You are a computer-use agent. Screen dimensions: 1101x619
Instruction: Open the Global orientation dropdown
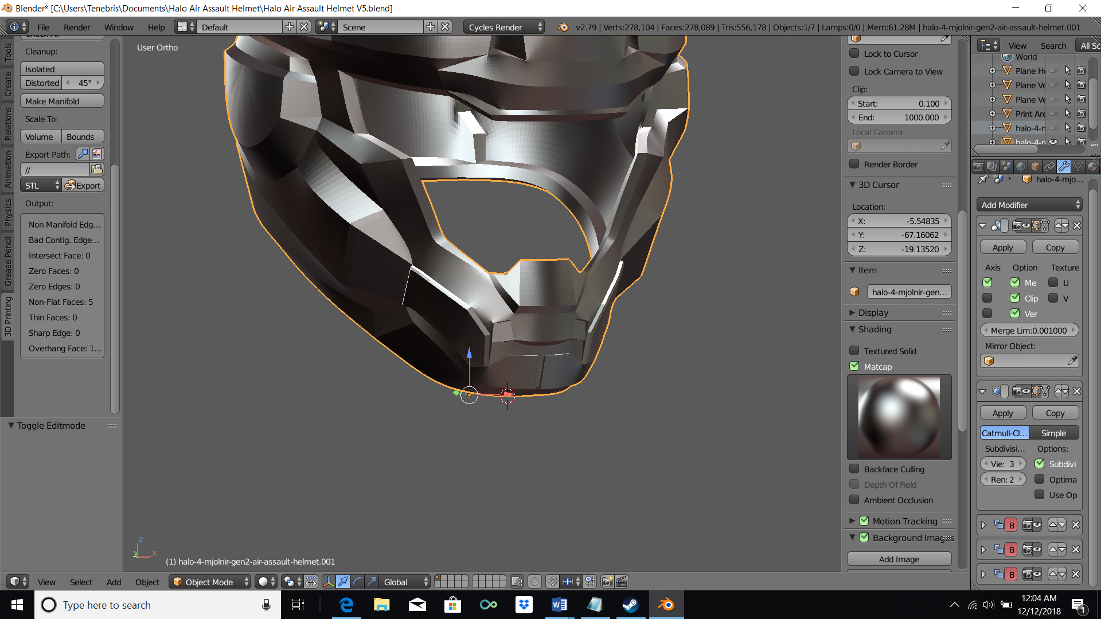pos(404,582)
